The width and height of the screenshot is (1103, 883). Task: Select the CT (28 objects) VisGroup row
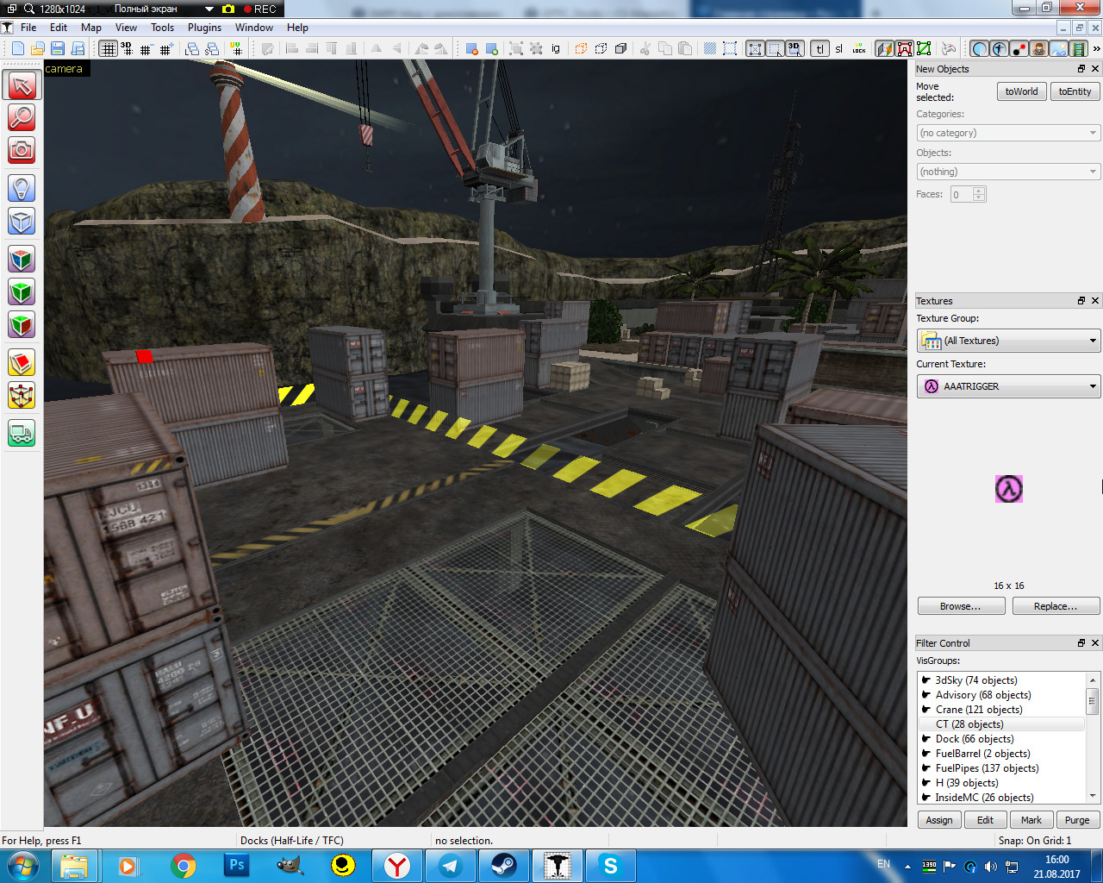(1002, 723)
